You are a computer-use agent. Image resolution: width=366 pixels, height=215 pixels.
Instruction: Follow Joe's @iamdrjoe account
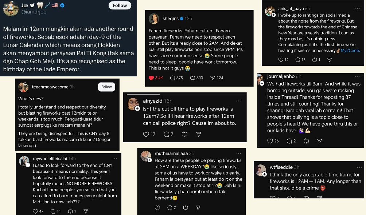pos(120,6)
